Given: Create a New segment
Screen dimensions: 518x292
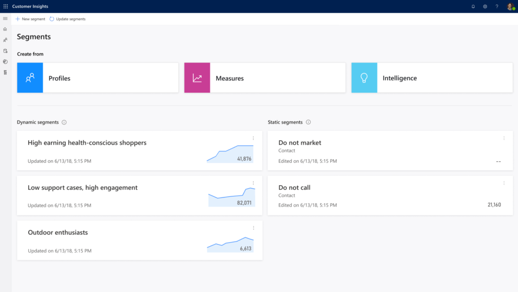Looking at the screenshot, I should 30,19.
